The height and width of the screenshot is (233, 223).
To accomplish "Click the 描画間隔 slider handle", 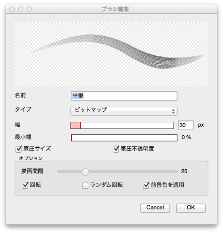I will (x=85, y=172).
